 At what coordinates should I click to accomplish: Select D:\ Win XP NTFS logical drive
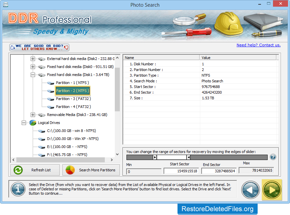(73, 139)
